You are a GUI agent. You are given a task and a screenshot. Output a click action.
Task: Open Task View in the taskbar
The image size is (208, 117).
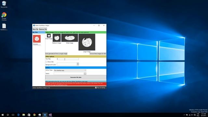pos(13,115)
